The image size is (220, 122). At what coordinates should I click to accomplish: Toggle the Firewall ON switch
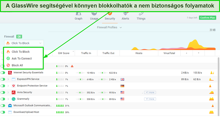pos(19,37)
